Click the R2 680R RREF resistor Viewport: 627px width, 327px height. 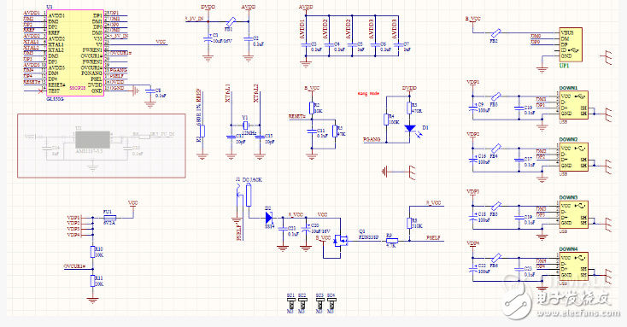tap(202, 131)
